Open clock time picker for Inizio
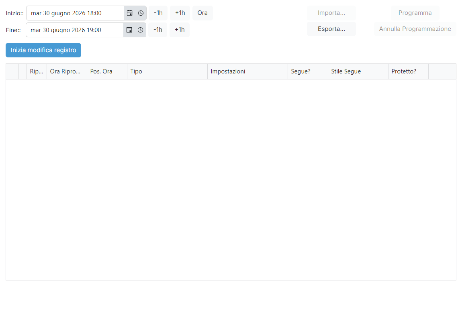The height and width of the screenshot is (321, 462). [141, 13]
